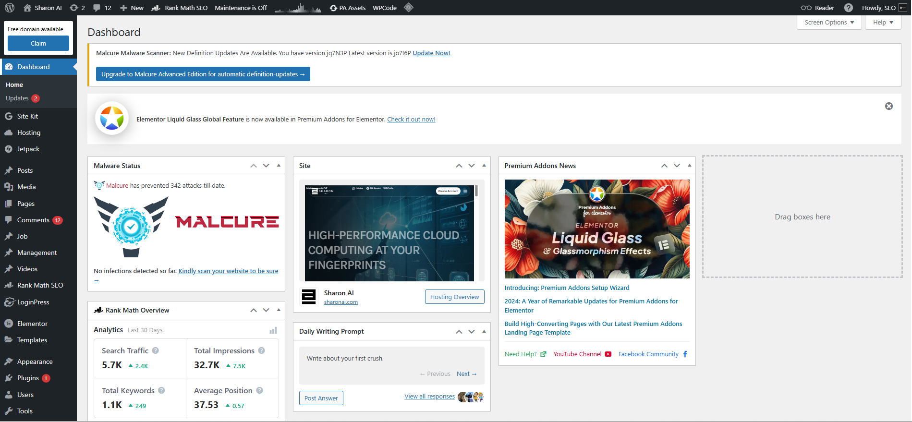Open the Plugins menu in sidebar

point(28,378)
